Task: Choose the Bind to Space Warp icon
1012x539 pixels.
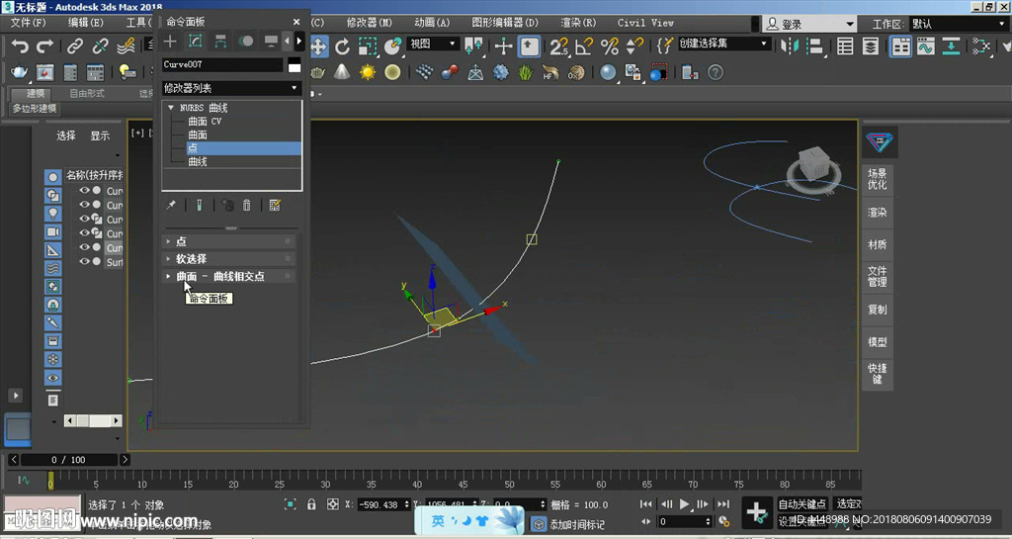Action: 126,46
